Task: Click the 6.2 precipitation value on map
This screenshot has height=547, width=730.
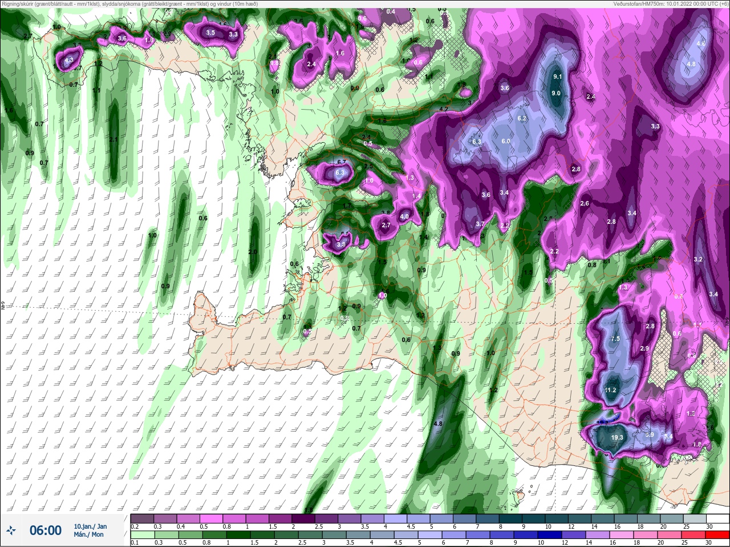Action: click(x=521, y=118)
